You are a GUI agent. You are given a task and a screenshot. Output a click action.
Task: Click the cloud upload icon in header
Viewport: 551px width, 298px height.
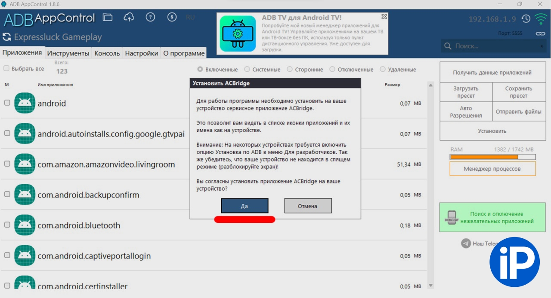[129, 18]
